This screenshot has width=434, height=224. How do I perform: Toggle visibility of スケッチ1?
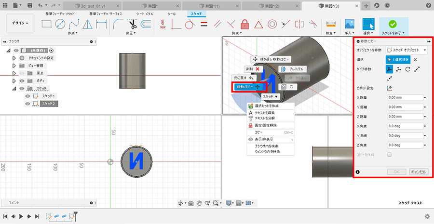(x=28, y=96)
